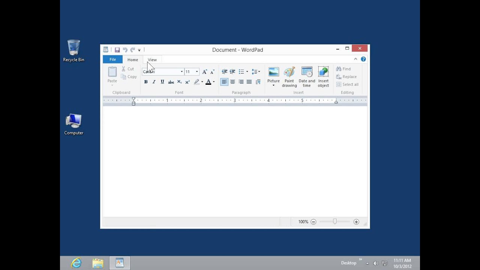480x270 pixels.
Task: Toggle Superscript formatting
Action: (x=187, y=82)
